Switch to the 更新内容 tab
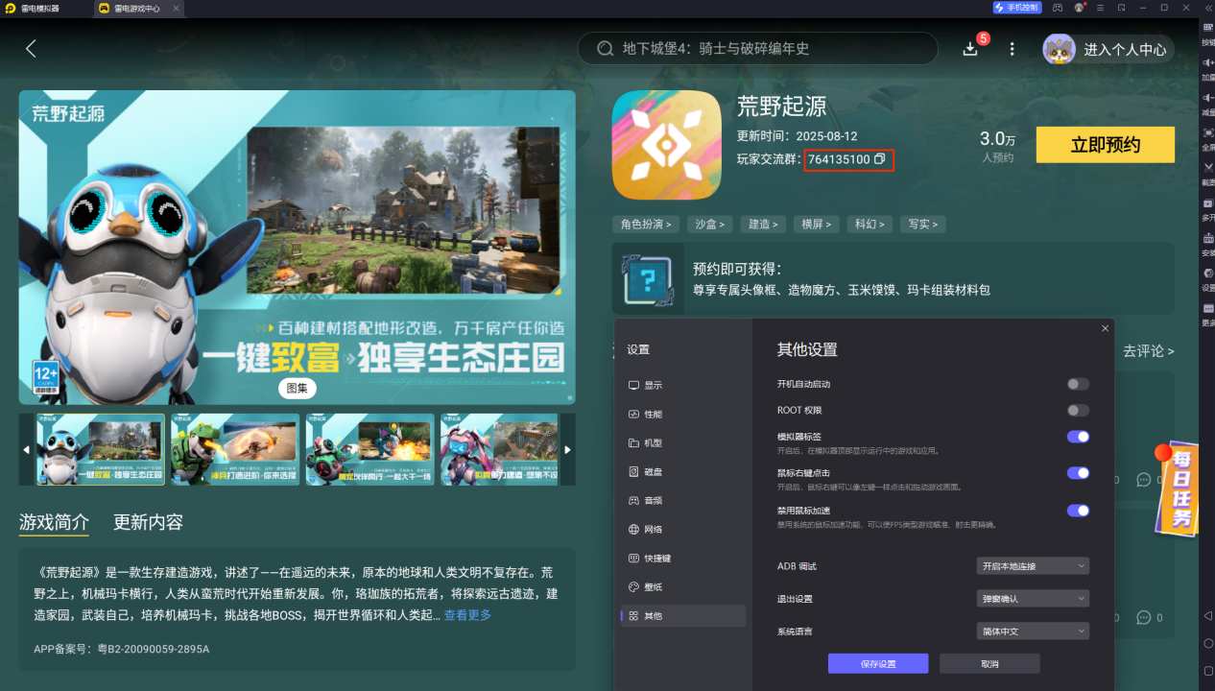Image resolution: width=1215 pixels, height=691 pixels. (148, 522)
